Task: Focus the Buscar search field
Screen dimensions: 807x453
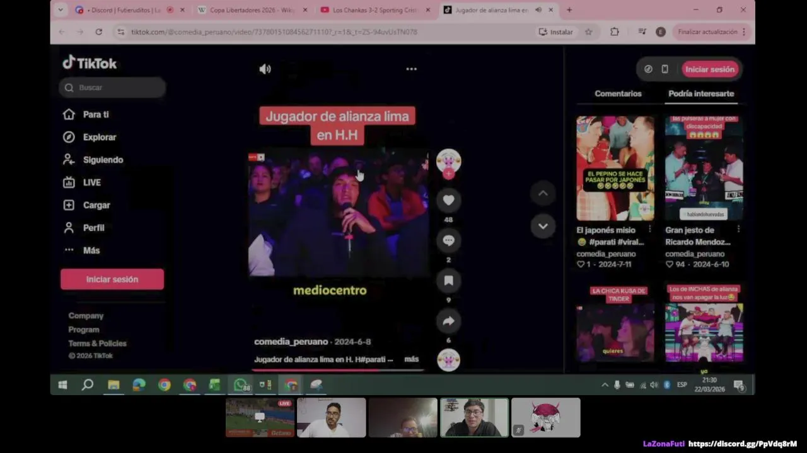Action: (113, 87)
